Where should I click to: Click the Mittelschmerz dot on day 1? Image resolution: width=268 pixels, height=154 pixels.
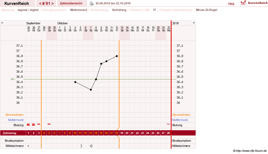[x=28, y=146]
